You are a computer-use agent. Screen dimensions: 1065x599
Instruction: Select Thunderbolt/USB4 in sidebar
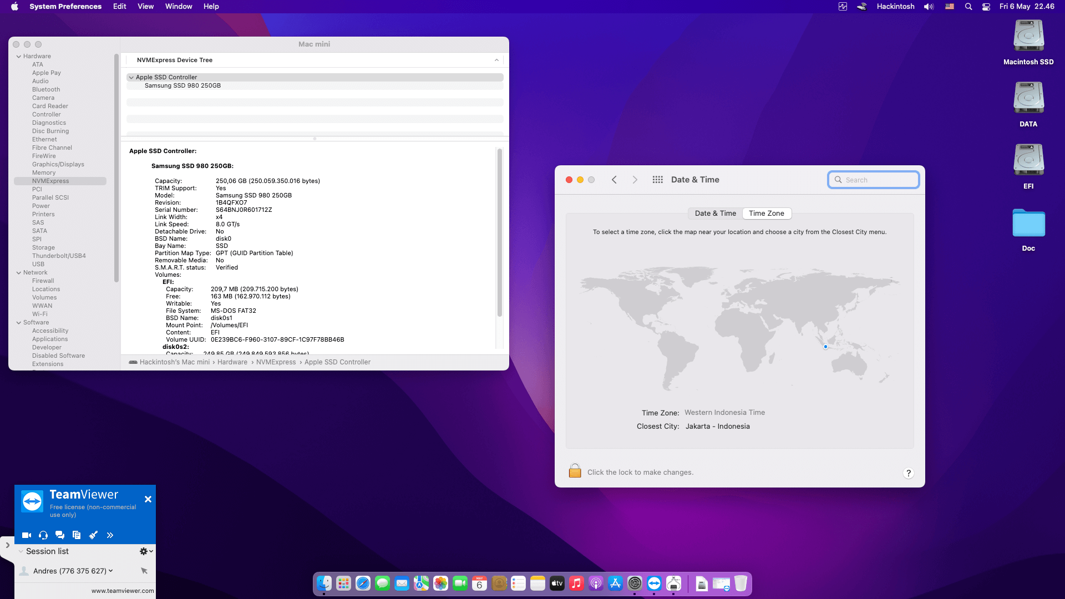coord(59,256)
